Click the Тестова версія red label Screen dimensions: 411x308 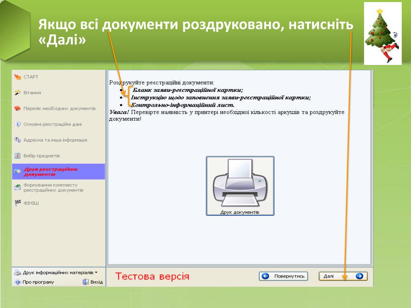tap(152, 276)
